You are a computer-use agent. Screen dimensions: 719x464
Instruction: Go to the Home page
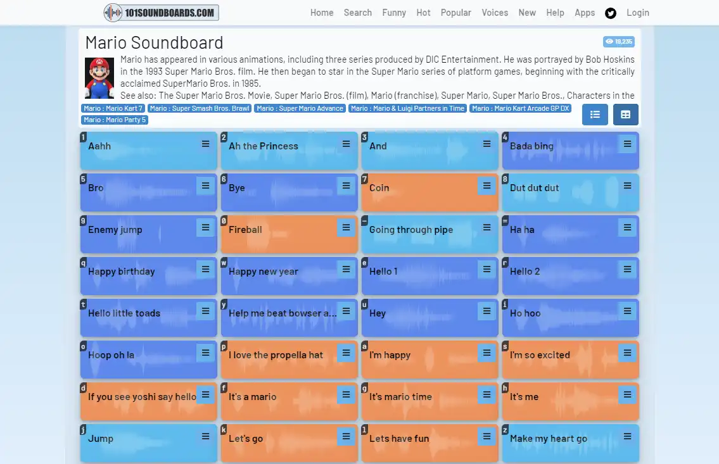click(322, 13)
